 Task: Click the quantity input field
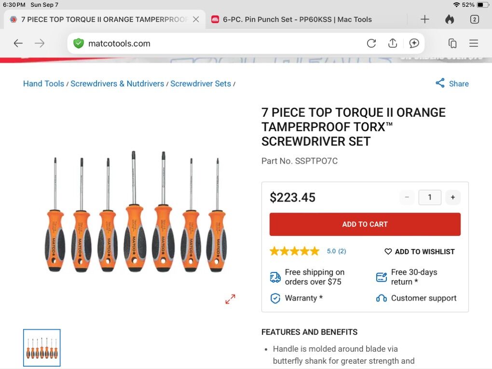429,197
